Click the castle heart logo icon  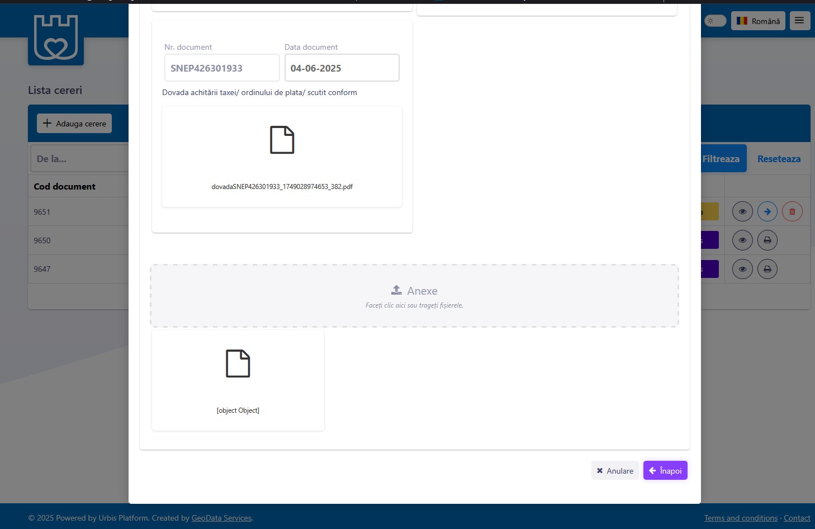click(56, 38)
